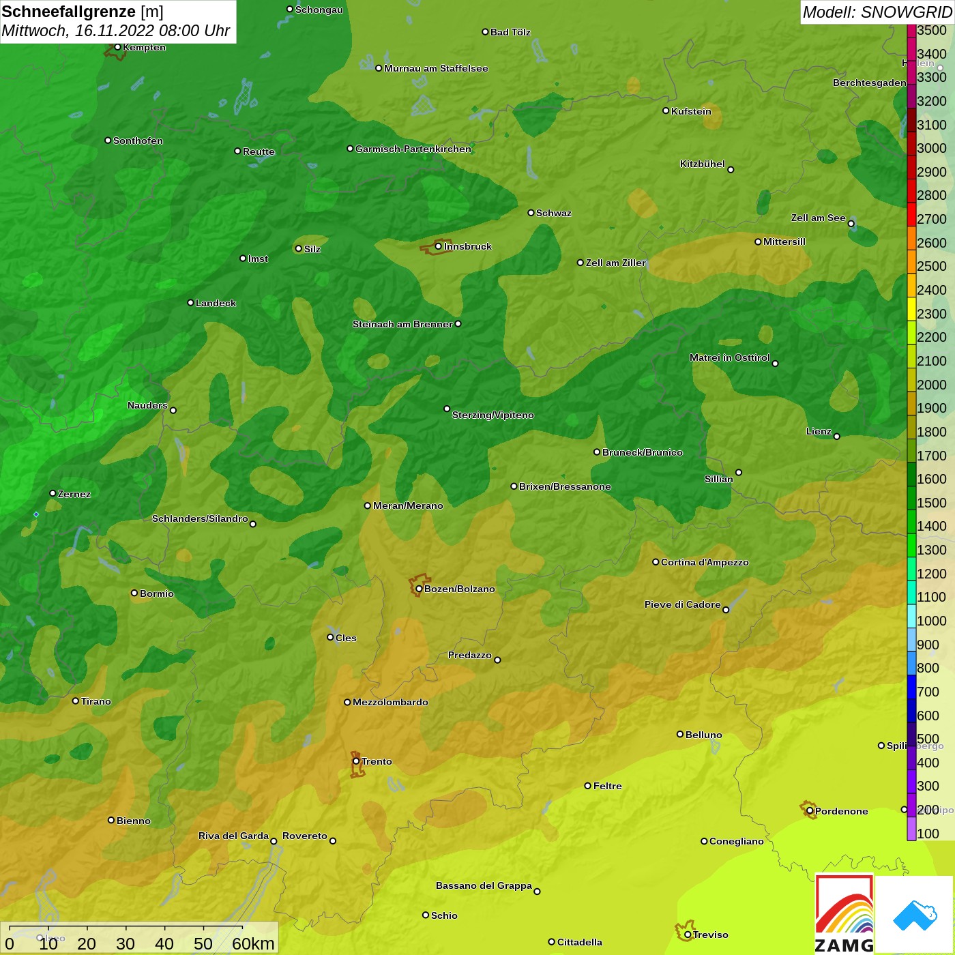This screenshot has height=955, width=955.
Task: Select the 100 m violet legend color
Action: [911, 829]
